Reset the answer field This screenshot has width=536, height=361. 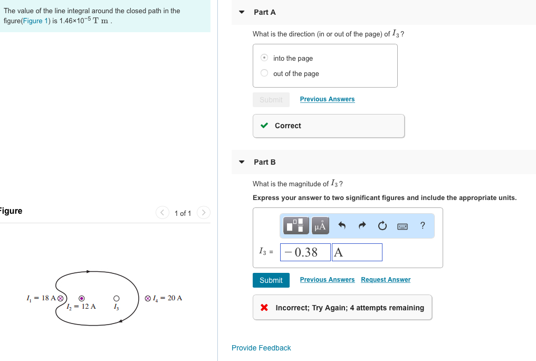click(382, 225)
